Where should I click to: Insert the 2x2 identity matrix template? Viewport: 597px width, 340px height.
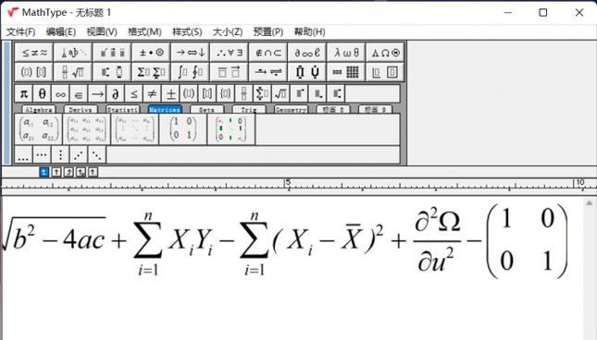point(183,128)
